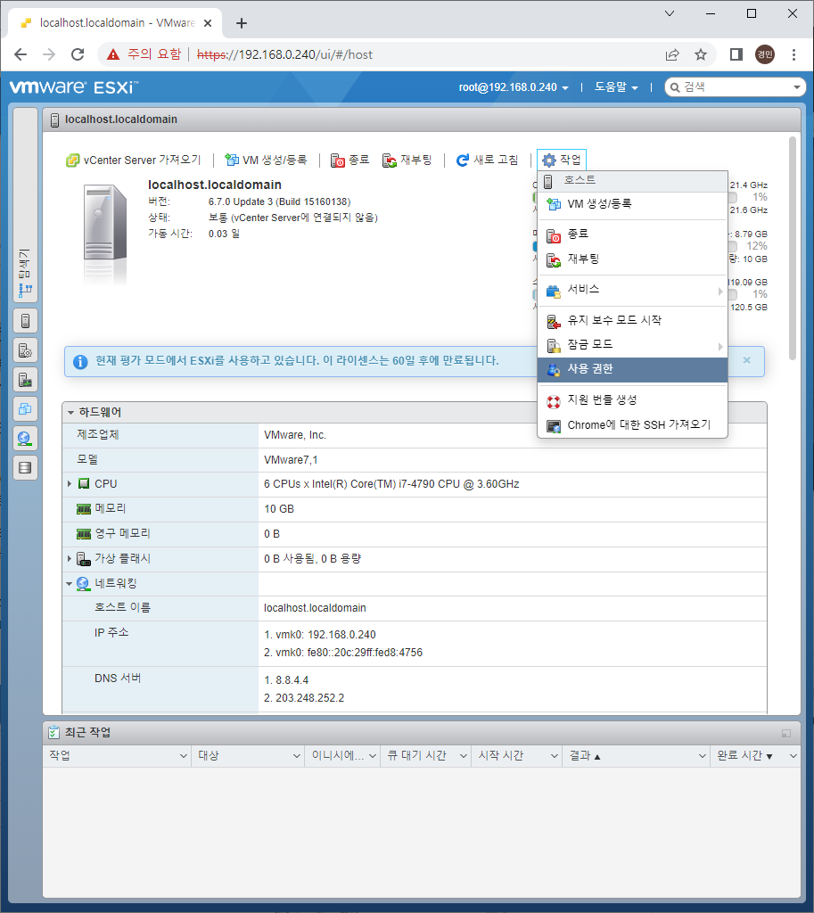814x913 pixels.
Task: Click the 영구 메모리 chip icon
Action: 84,534
